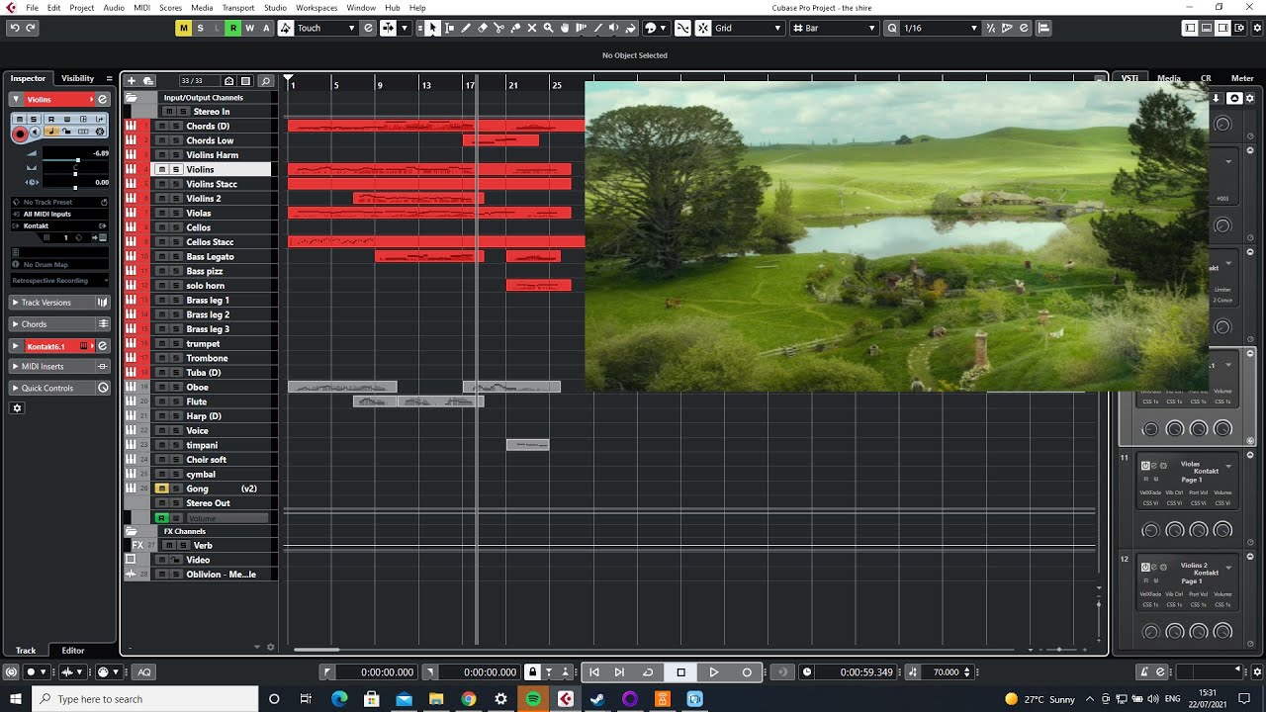Open the Transport menu
This screenshot has width=1266, height=712.
pos(238,7)
